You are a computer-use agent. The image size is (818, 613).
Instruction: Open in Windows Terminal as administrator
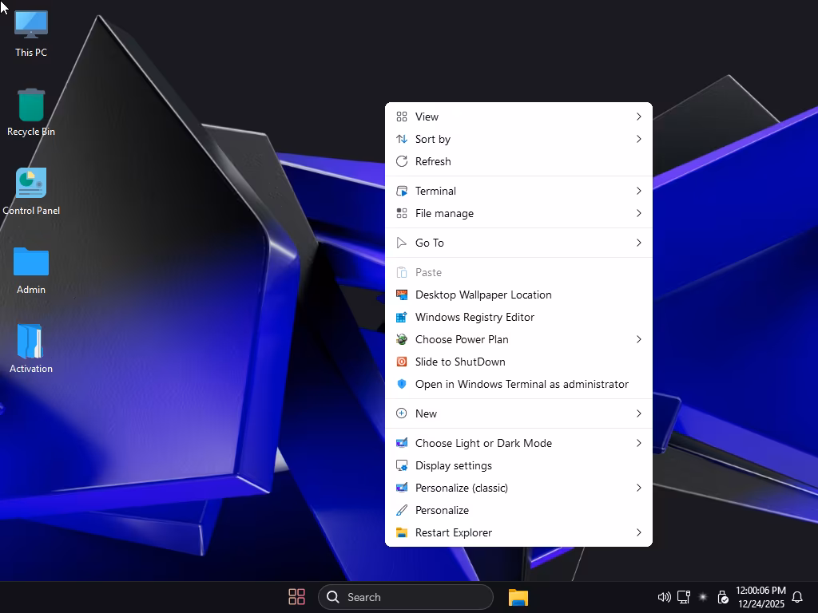point(522,384)
